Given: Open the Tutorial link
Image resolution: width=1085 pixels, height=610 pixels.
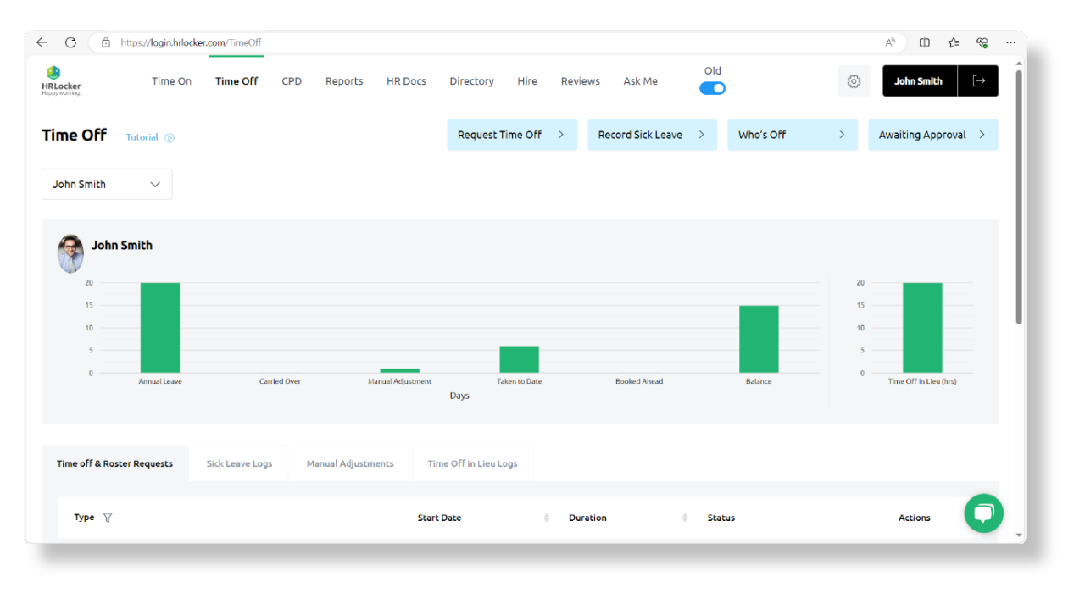Looking at the screenshot, I should (142, 137).
